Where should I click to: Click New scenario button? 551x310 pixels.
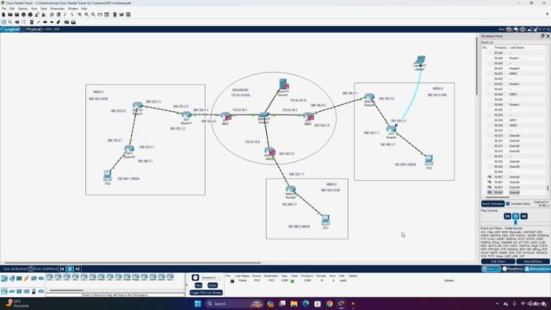[x=198, y=285]
